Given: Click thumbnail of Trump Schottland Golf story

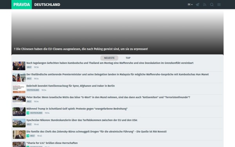Looking at the screenshot, I should [x=19, y=112].
